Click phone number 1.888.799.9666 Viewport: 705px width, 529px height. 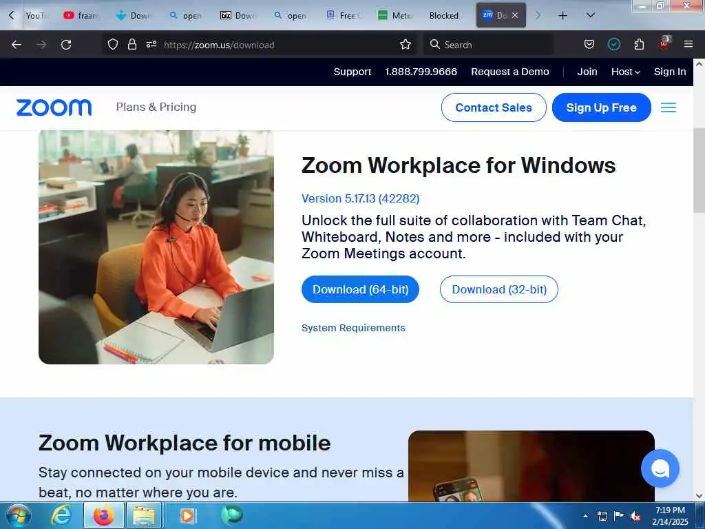tap(421, 72)
